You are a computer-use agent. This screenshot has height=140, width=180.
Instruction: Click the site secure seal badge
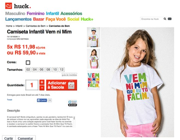(73, 103)
